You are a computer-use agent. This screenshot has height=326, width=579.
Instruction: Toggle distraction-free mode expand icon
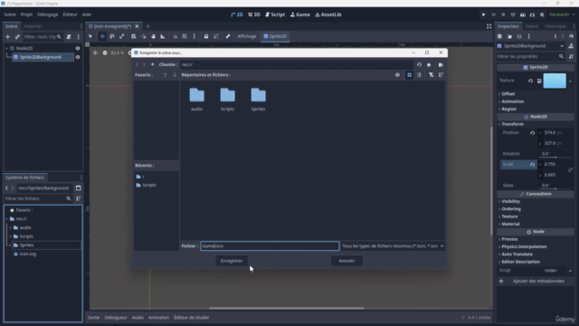[x=489, y=26]
